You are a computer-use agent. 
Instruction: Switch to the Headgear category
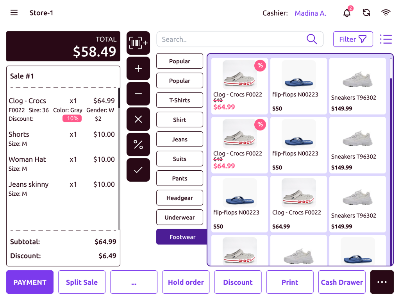click(x=179, y=198)
